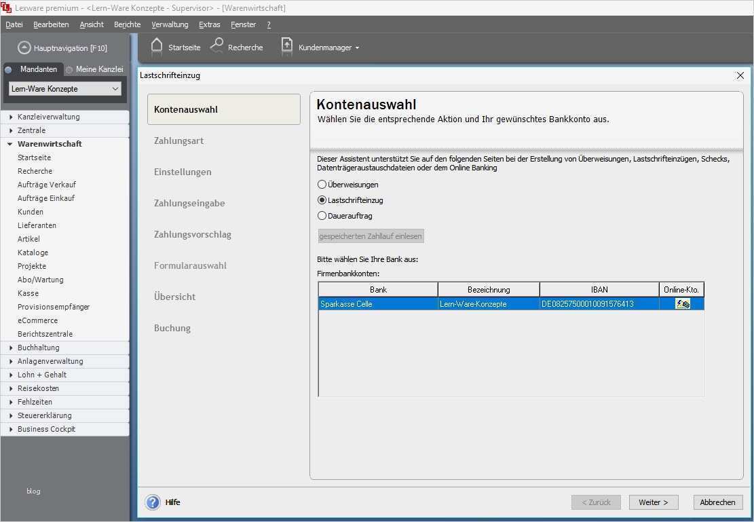
Task: Click the Hauptnavigation [F10] arrow icon
Action: tap(23, 48)
